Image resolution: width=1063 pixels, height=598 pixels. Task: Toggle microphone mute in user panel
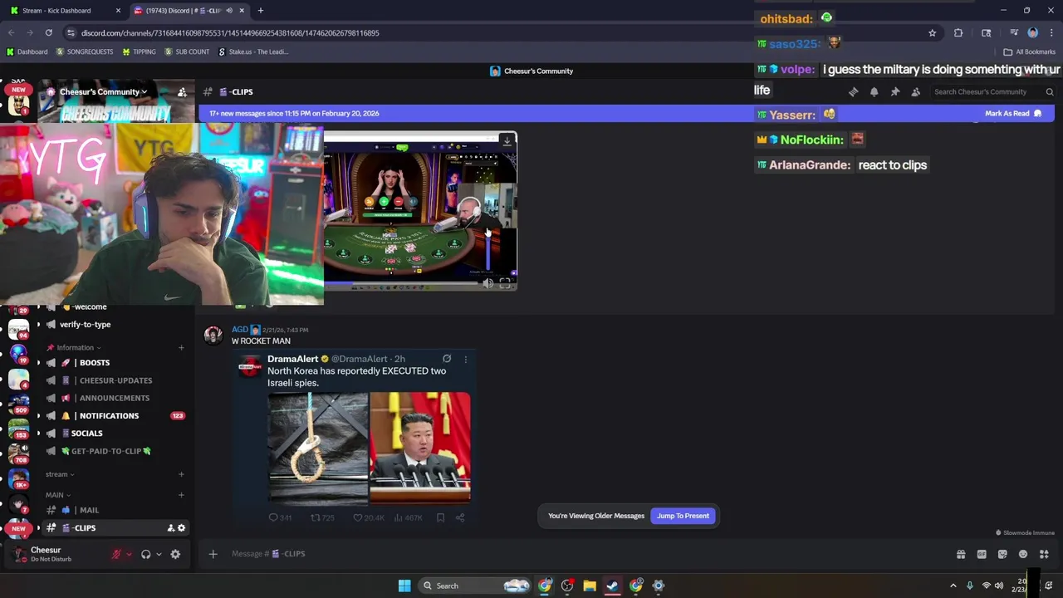click(115, 554)
